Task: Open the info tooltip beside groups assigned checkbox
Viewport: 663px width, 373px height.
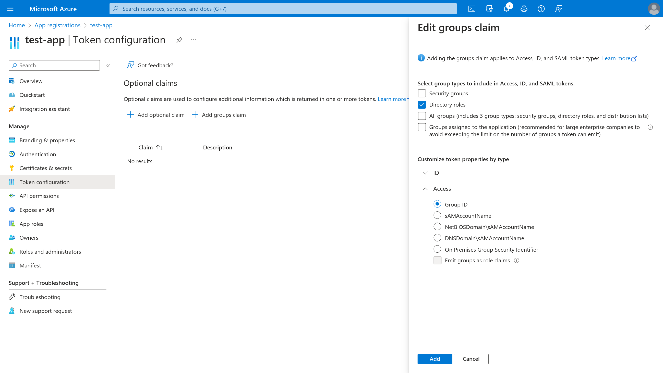Action: coord(650,127)
